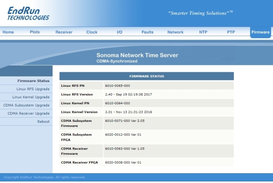Select value 6010-0065-000
Screen dimensions: 273x183
point(118,86)
